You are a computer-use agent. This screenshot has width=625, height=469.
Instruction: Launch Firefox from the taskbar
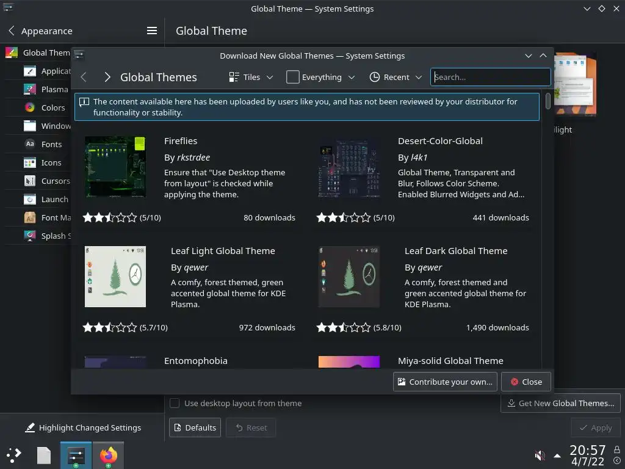[x=108, y=455]
